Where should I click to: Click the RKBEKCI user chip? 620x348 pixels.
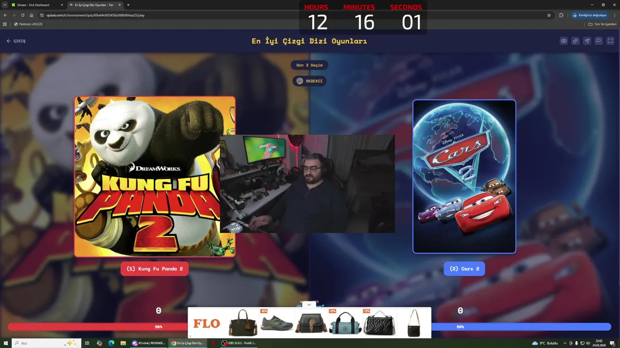310,81
